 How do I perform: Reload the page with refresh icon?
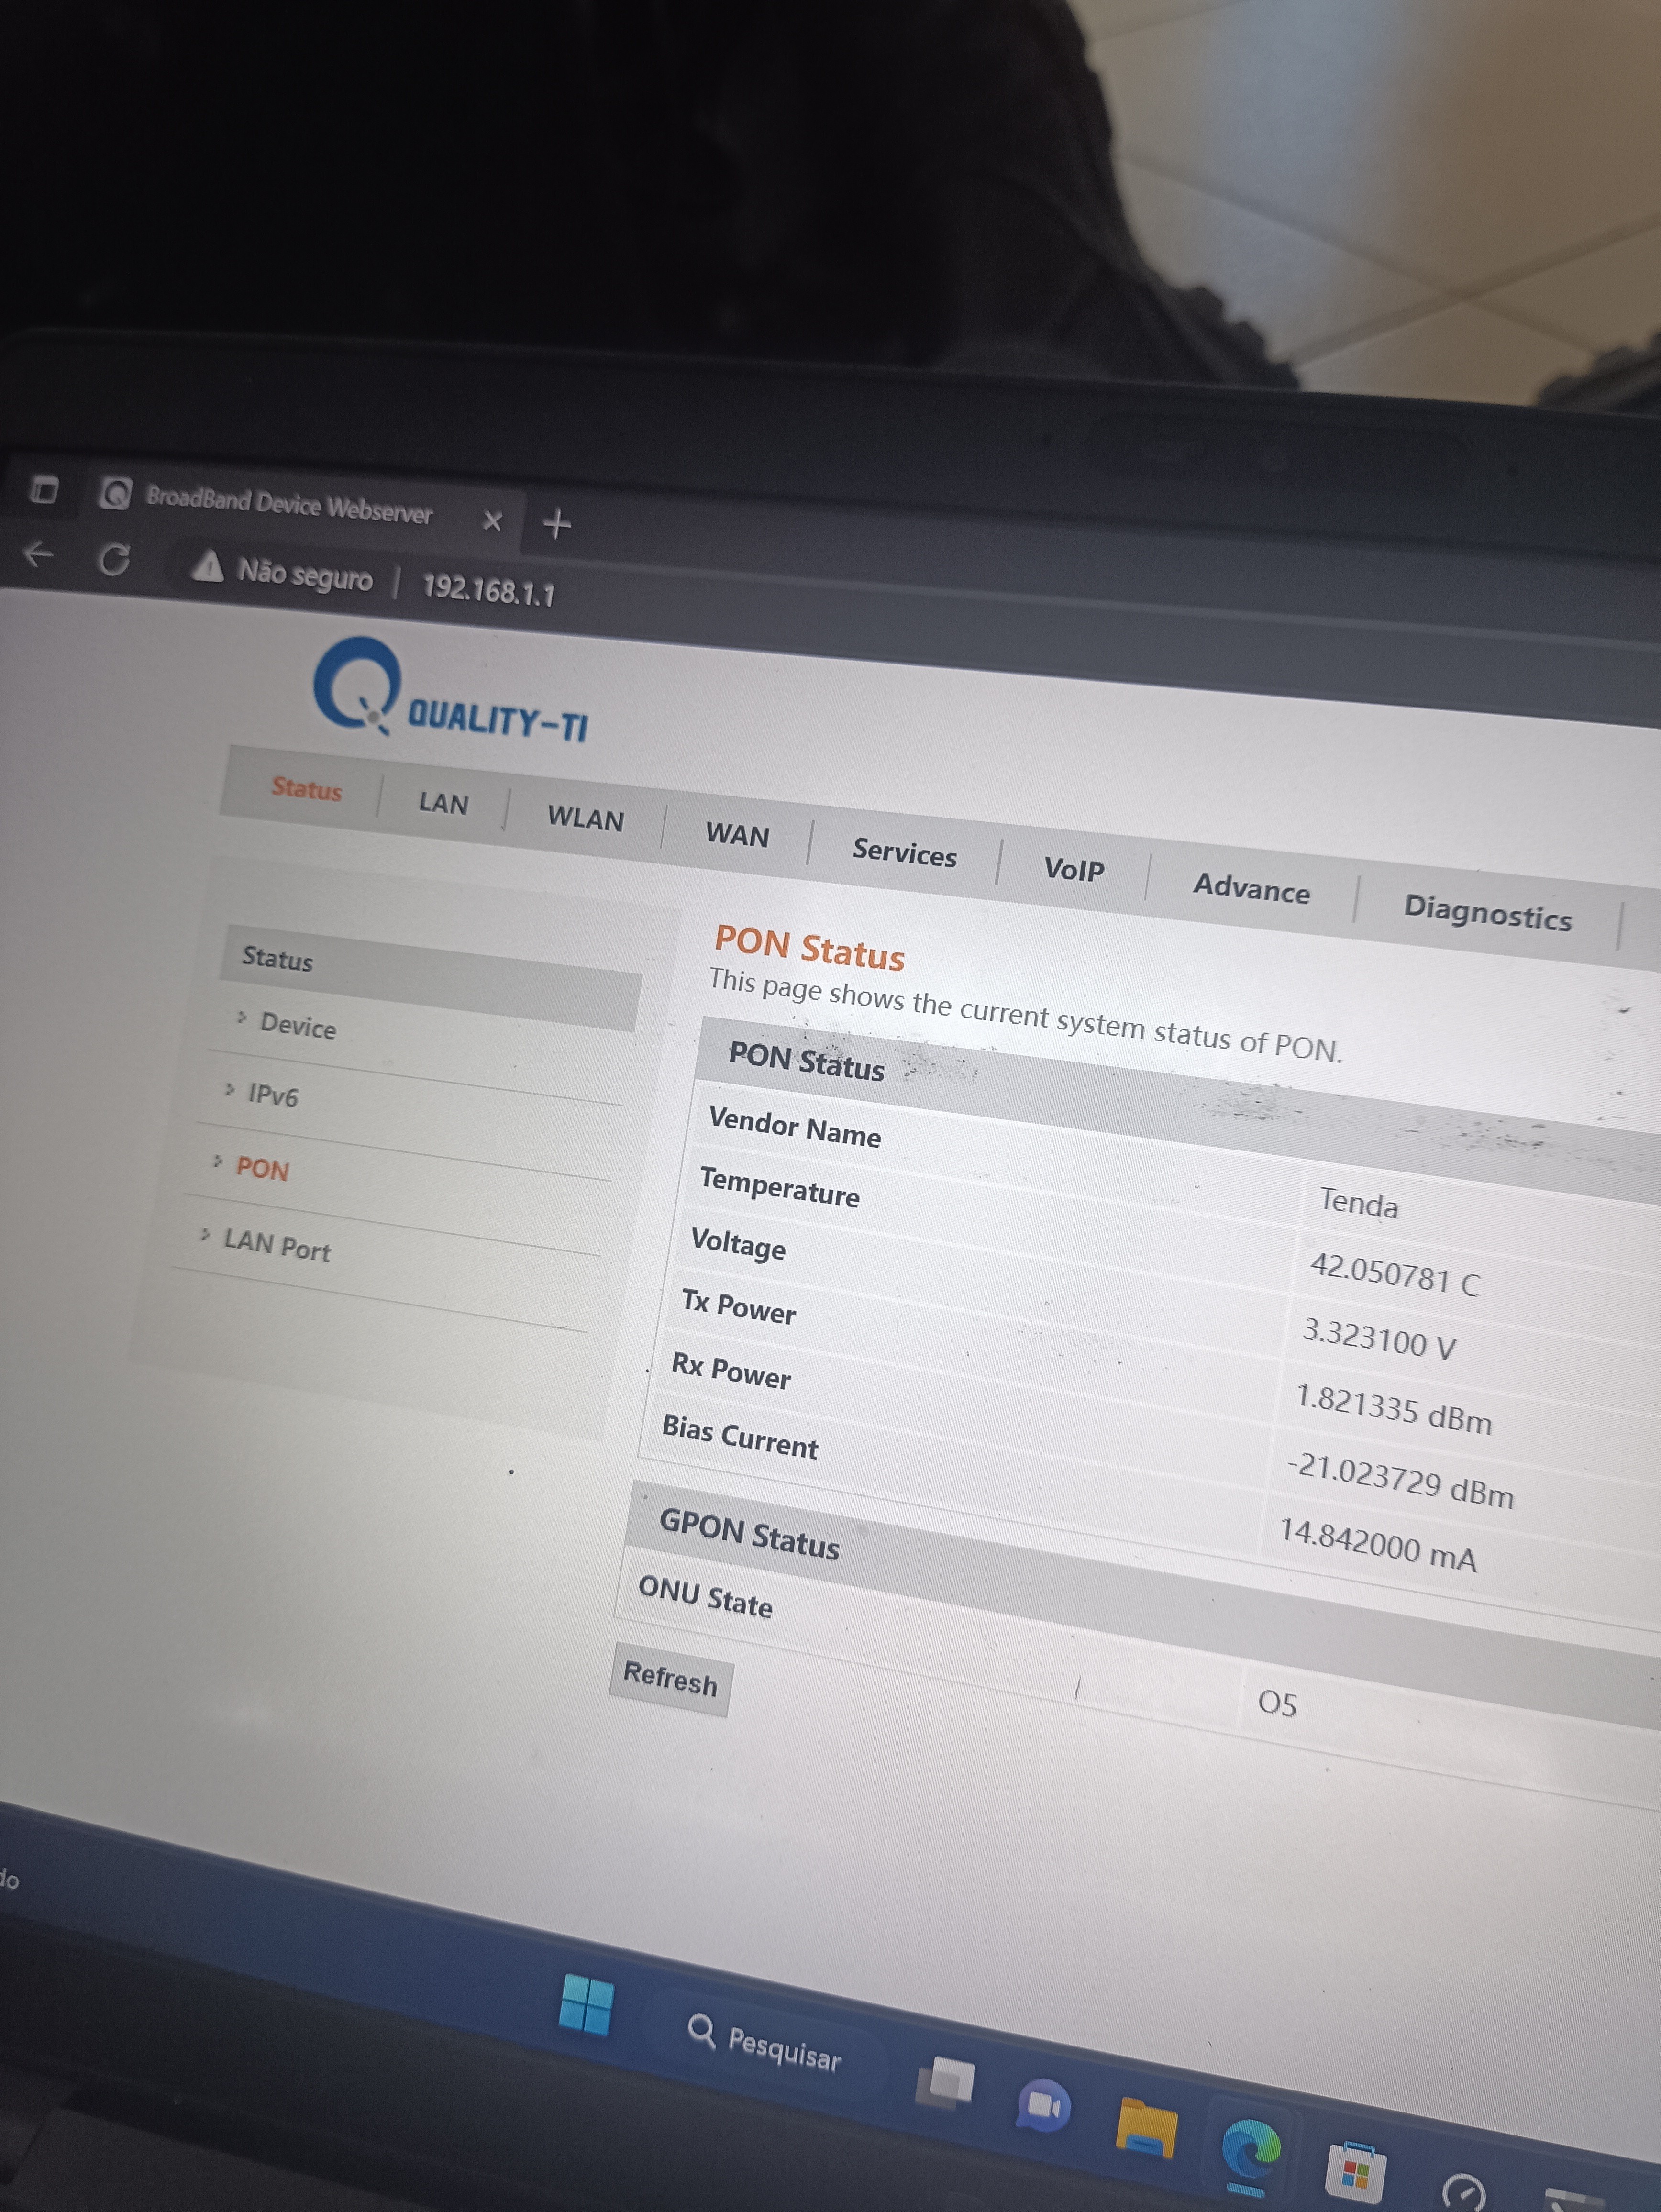pos(114,560)
